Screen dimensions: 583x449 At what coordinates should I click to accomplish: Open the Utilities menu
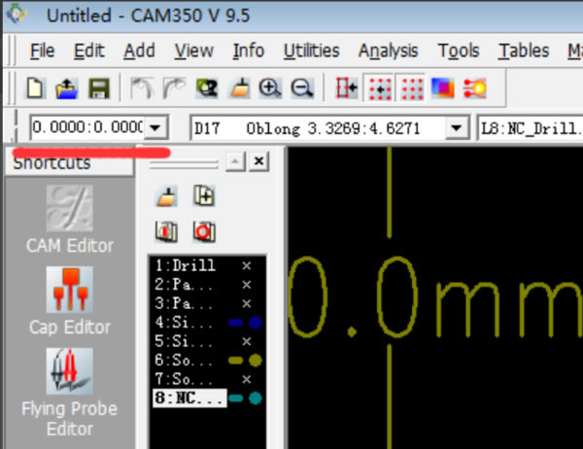[311, 51]
